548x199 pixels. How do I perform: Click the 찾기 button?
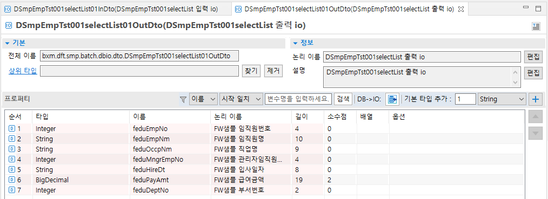(x=251, y=71)
